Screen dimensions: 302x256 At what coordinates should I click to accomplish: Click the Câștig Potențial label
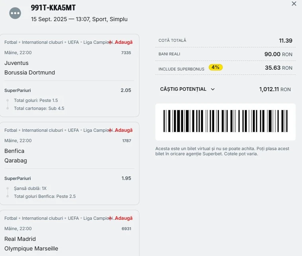(x=183, y=89)
